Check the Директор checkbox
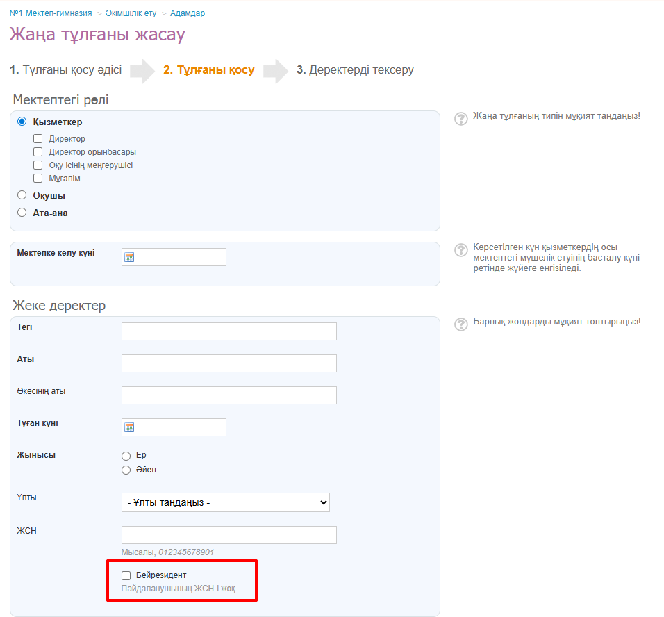This screenshot has height=617, width=664. [x=38, y=139]
